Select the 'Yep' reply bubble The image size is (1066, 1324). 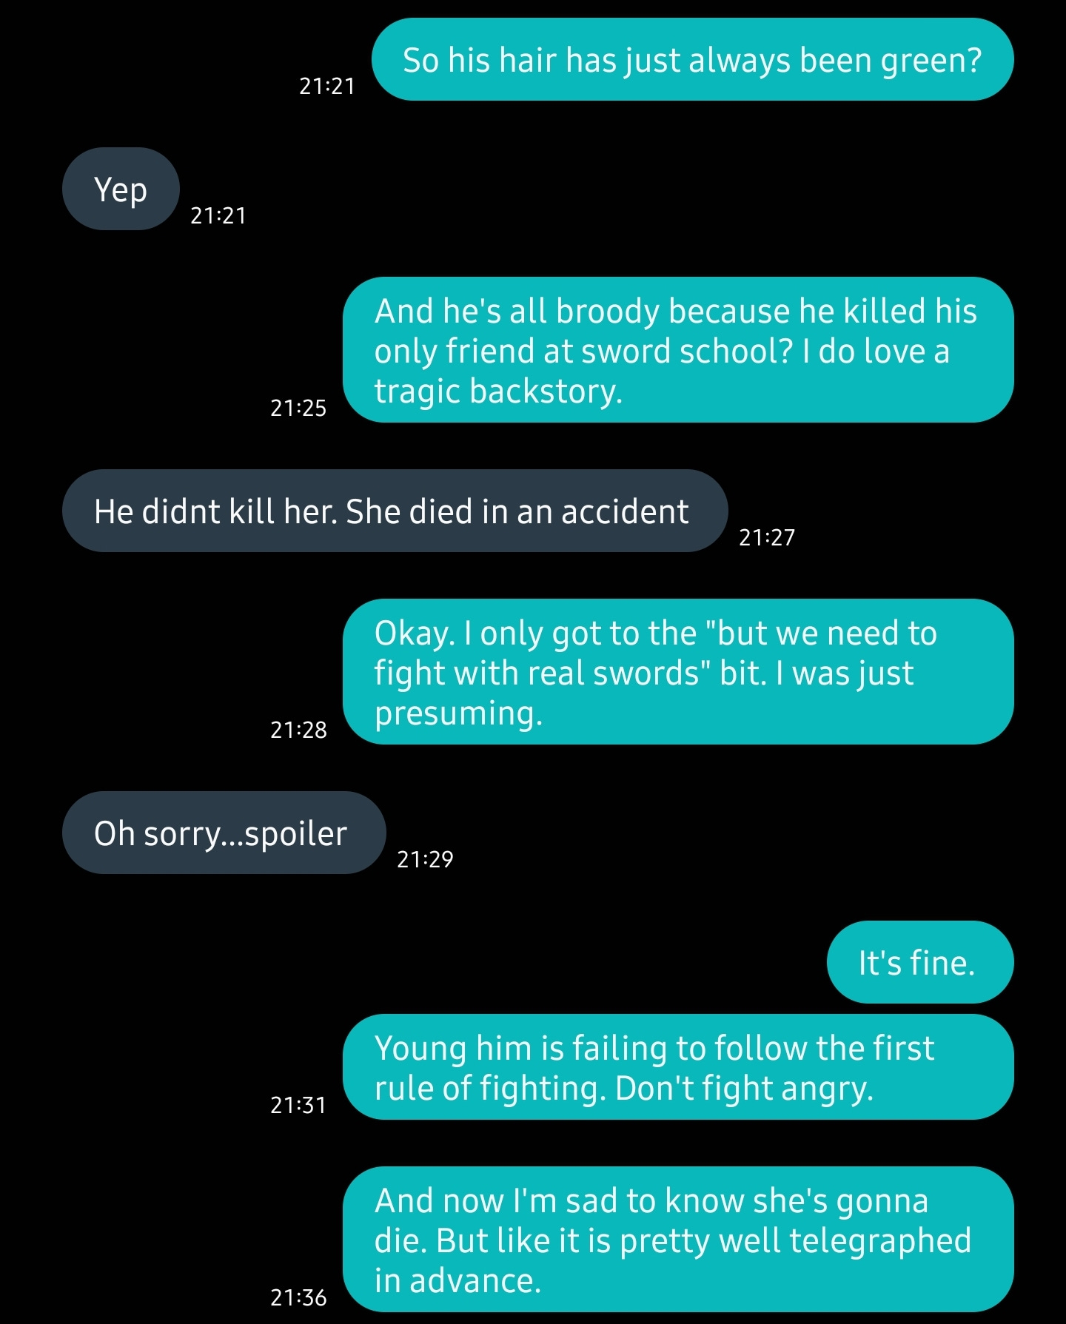coord(121,189)
